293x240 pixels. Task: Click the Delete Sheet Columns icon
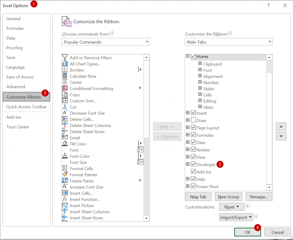(x=65, y=125)
